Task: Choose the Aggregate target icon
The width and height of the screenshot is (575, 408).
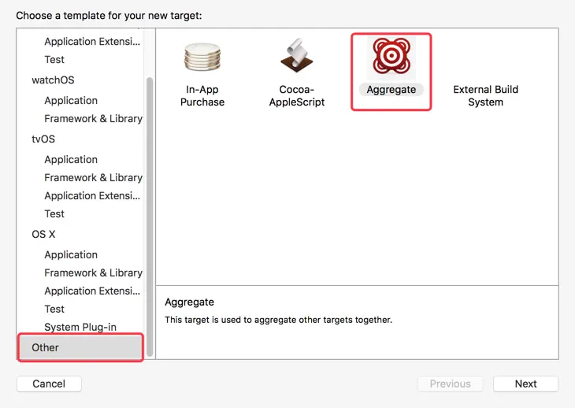Action: tap(391, 56)
